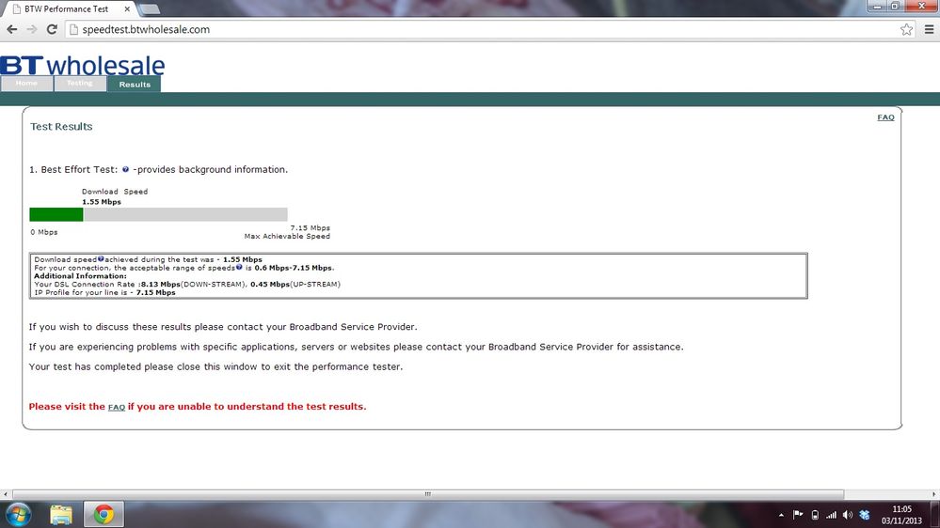Bookmark this page with the star icon
Screen dimensions: 940x528
coord(906,29)
